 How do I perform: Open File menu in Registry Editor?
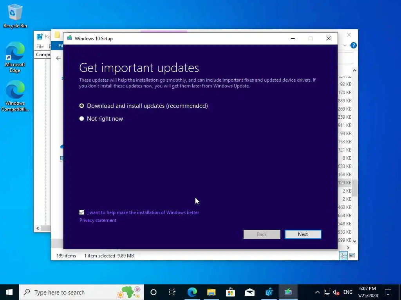click(x=40, y=46)
